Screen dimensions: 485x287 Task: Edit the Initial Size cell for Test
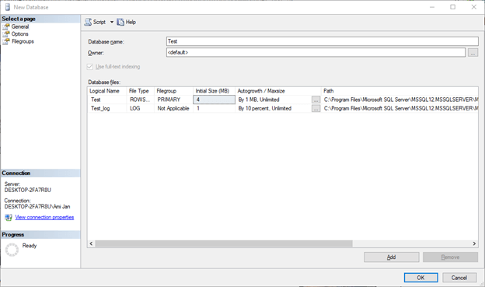(x=214, y=100)
